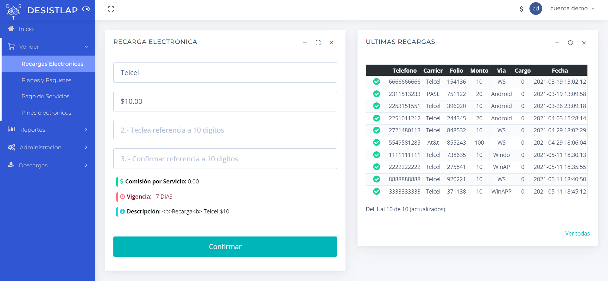608x281 pixels.
Task: Expand the Recarga Electronica panel to fullscreen
Action: coord(318,43)
